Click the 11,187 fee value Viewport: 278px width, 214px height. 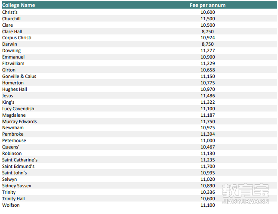tap(207, 115)
